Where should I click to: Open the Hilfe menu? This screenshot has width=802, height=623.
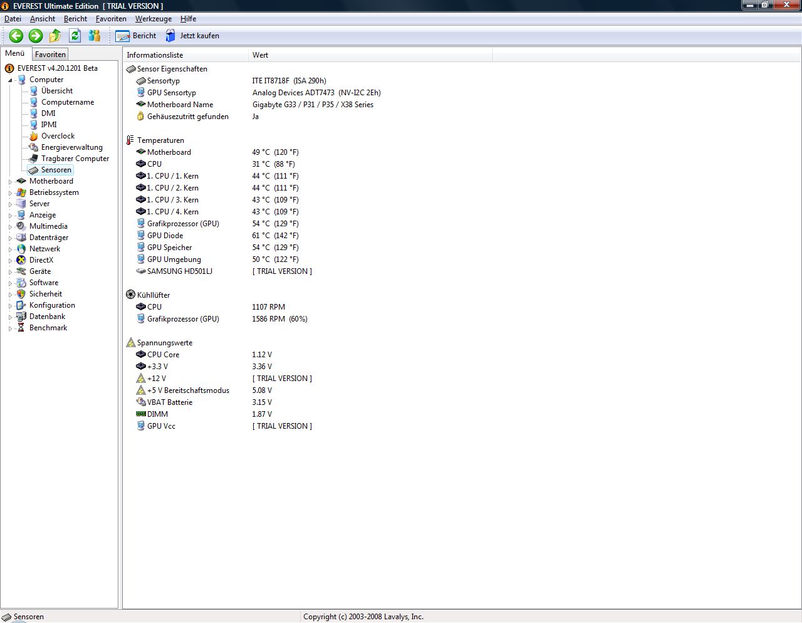click(188, 19)
